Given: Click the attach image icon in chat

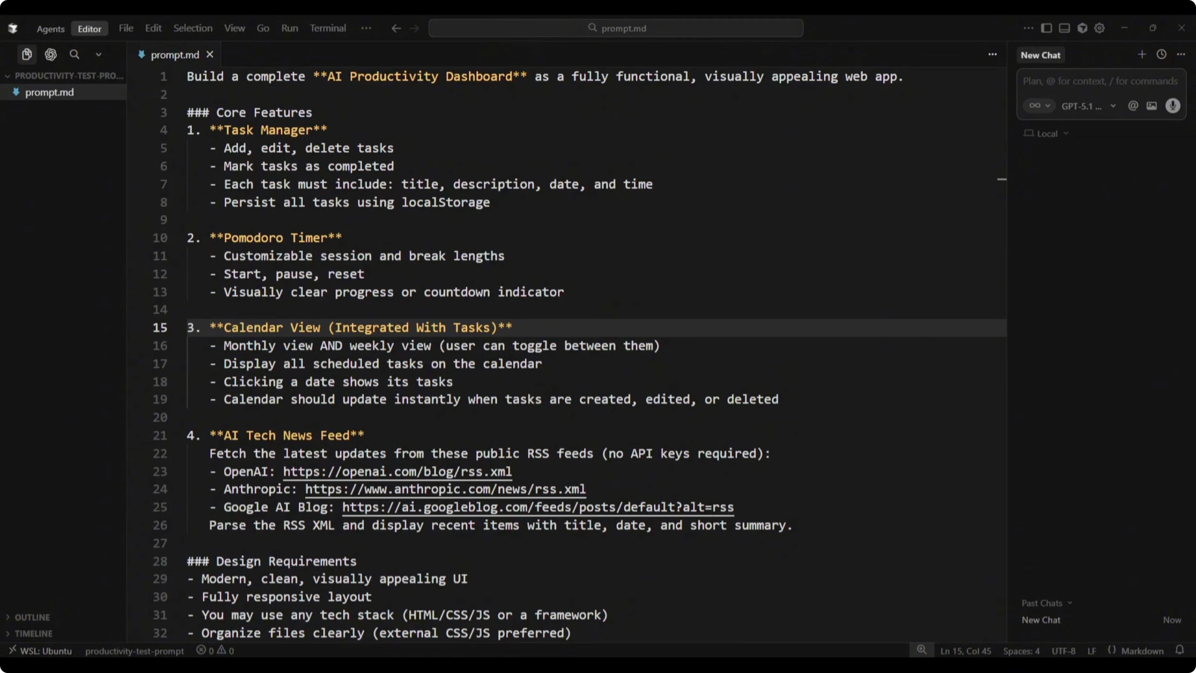Looking at the screenshot, I should click(1151, 106).
